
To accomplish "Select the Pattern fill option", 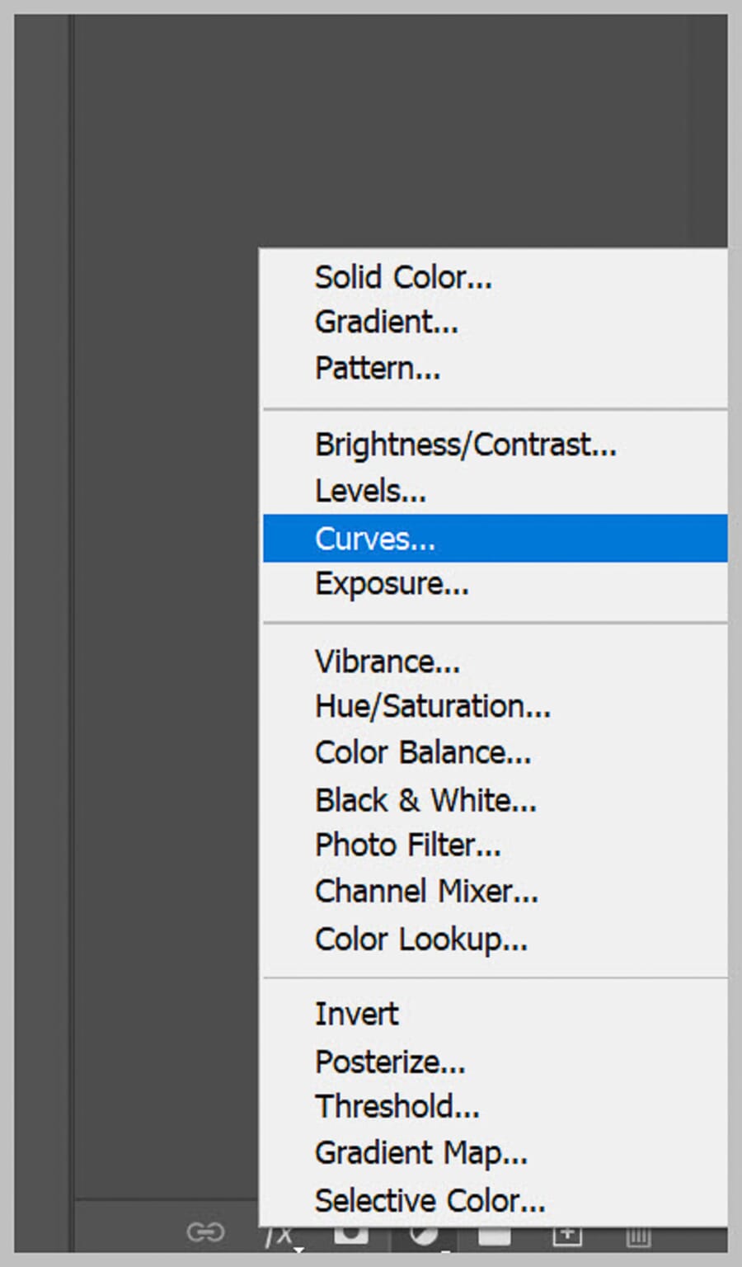I will [378, 369].
